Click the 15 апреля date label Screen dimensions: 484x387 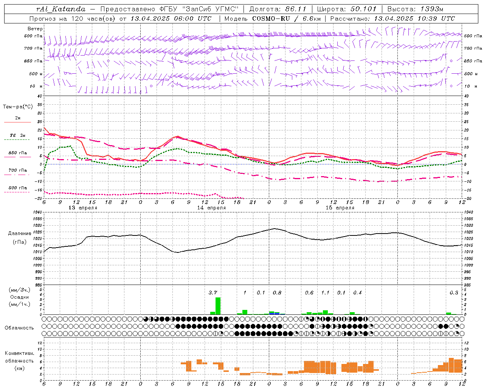[x=340, y=208]
